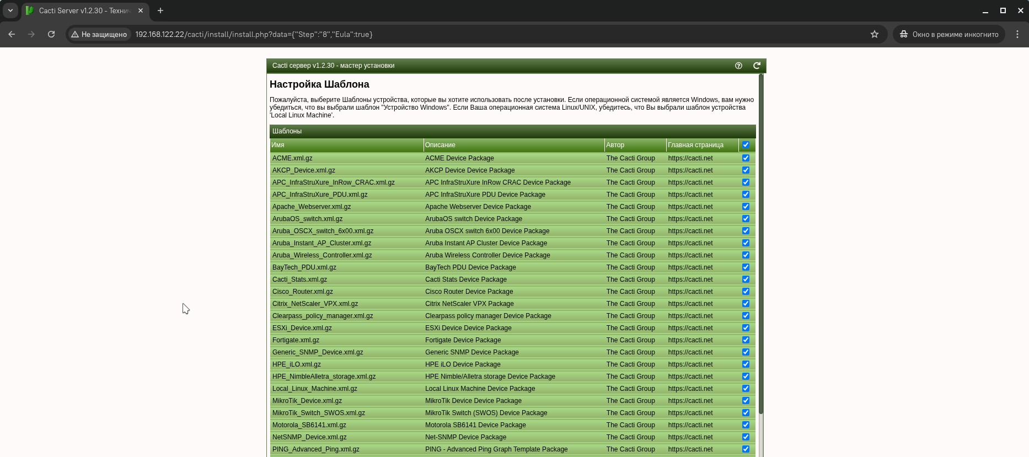Viewport: 1029px width, 457px height.
Task: Select the 'Citrix_NetScaler_VPX.xml.gz' row
Action: click(x=513, y=304)
